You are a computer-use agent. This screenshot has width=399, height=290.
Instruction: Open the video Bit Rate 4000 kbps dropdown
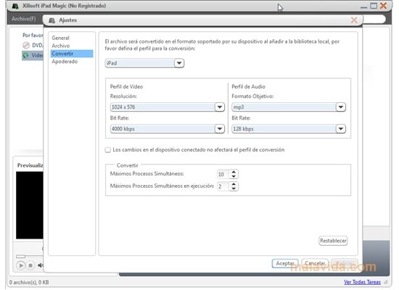point(219,129)
